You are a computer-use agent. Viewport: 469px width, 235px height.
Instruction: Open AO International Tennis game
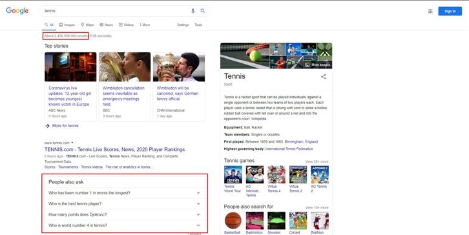pyautogui.click(x=255, y=181)
